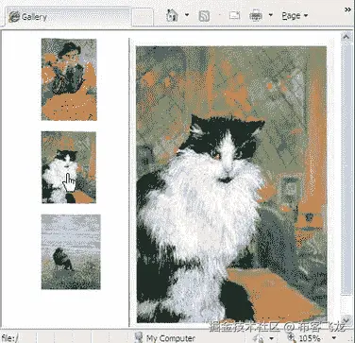Open the security status dropdown arrow

pos(271,339)
